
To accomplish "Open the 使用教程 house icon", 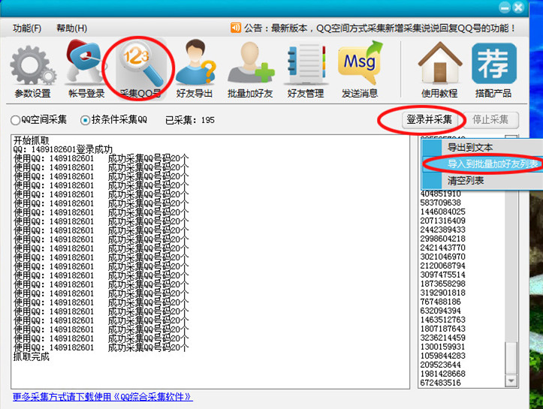I will click(x=440, y=62).
